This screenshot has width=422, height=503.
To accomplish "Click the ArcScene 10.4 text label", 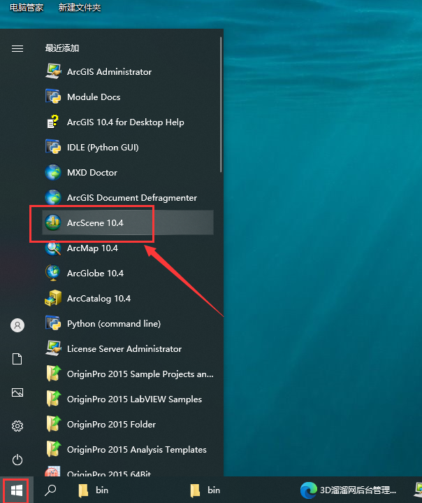I will [95, 223].
